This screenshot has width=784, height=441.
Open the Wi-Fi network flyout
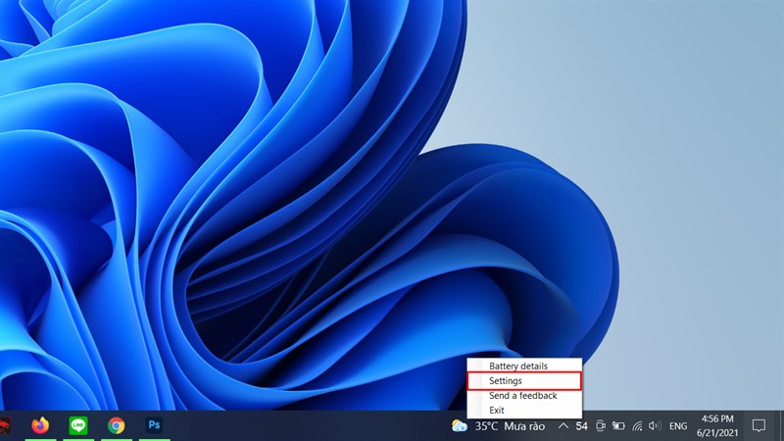tap(637, 426)
